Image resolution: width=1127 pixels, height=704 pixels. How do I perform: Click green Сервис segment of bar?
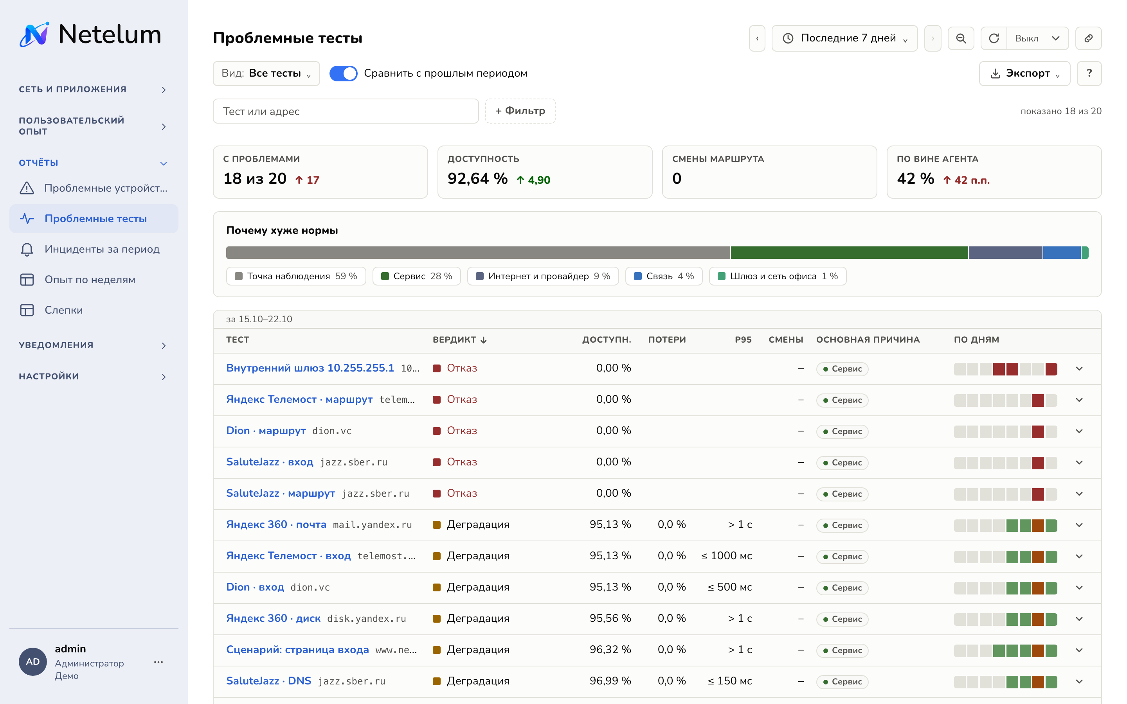pyautogui.click(x=849, y=252)
